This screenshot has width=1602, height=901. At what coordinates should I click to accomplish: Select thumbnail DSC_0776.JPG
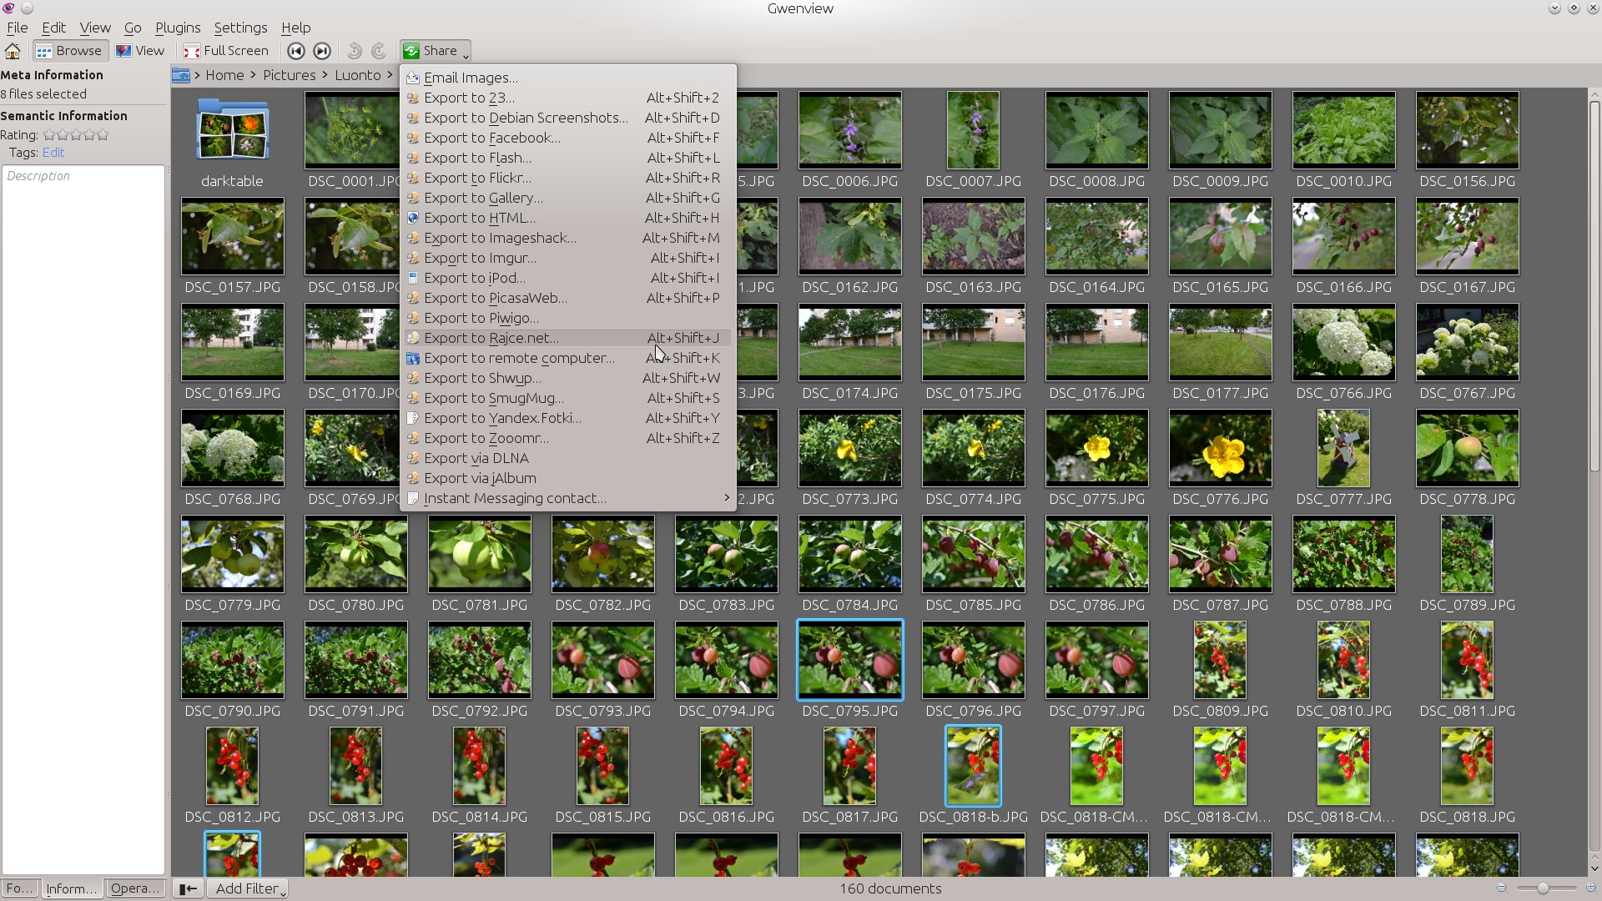[x=1220, y=457]
